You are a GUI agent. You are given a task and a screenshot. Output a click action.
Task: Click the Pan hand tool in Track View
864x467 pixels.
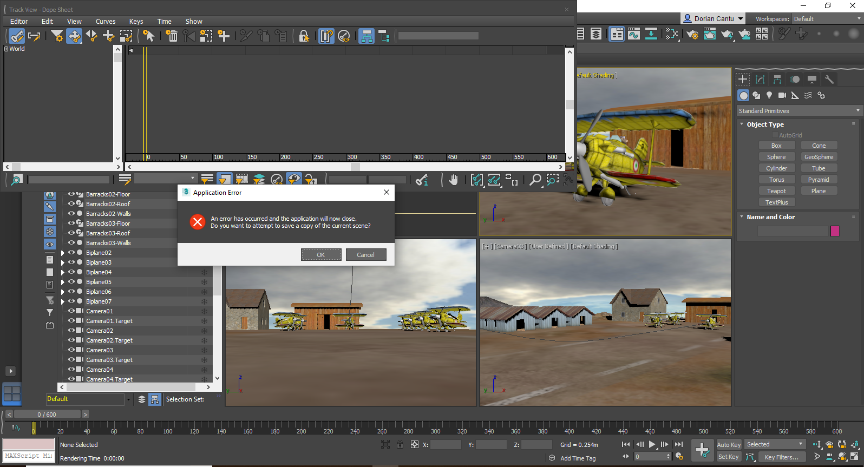454,180
